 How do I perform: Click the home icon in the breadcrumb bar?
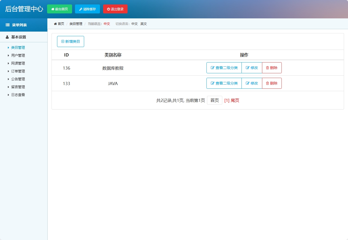click(x=55, y=24)
